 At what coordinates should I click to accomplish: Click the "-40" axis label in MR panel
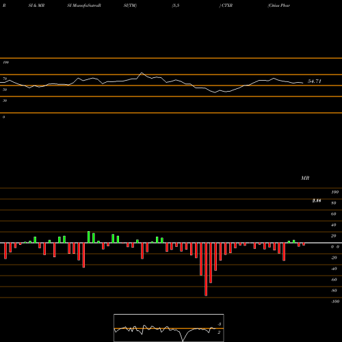334,269
